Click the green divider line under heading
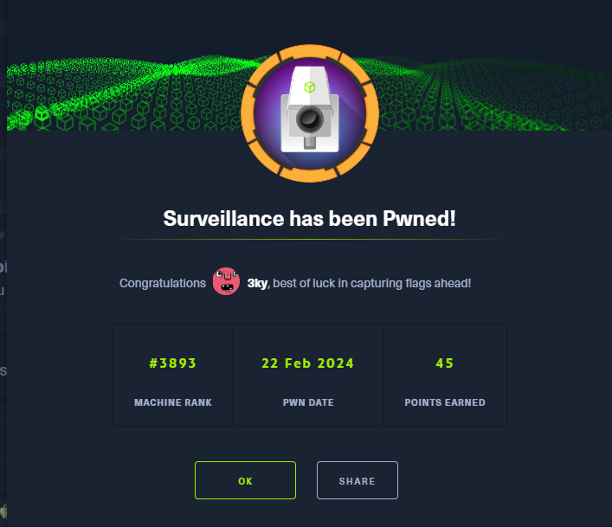612x527 pixels. point(309,239)
